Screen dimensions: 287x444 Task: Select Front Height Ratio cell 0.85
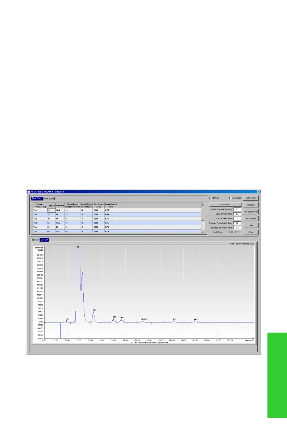pos(111,214)
